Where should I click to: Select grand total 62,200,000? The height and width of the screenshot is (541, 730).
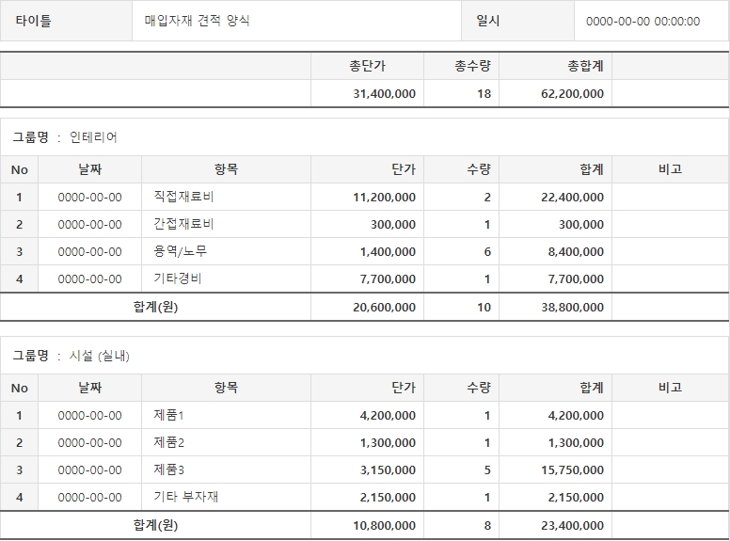pyautogui.click(x=572, y=93)
